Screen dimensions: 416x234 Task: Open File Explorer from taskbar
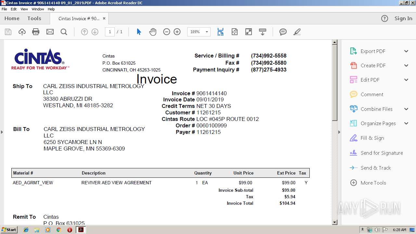(37, 230)
